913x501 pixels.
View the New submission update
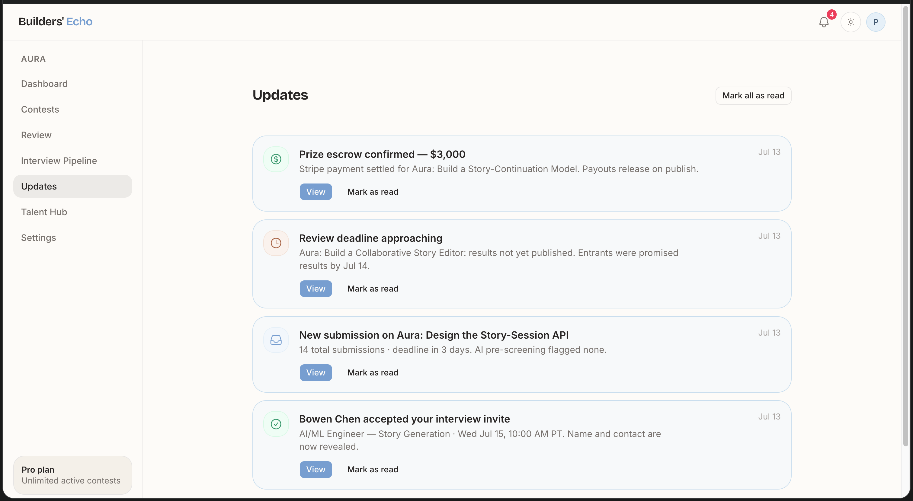click(x=316, y=373)
